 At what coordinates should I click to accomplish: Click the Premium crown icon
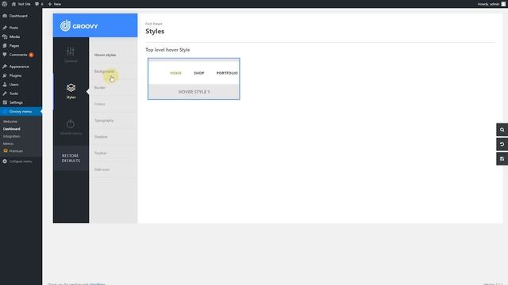[6, 151]
